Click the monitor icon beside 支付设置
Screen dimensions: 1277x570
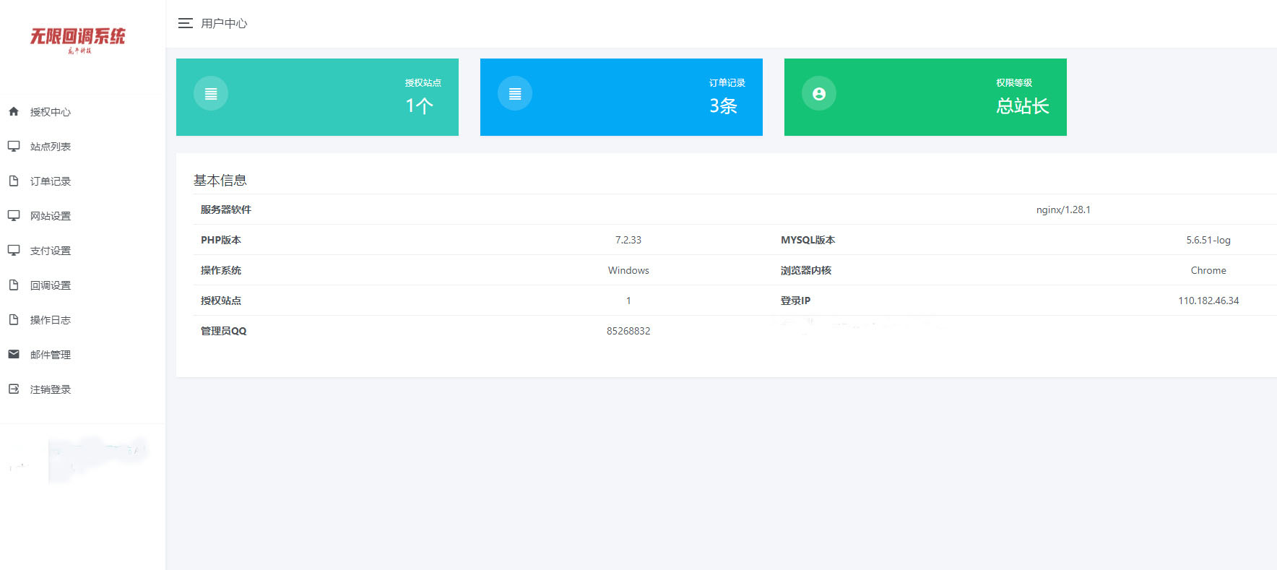14,250
